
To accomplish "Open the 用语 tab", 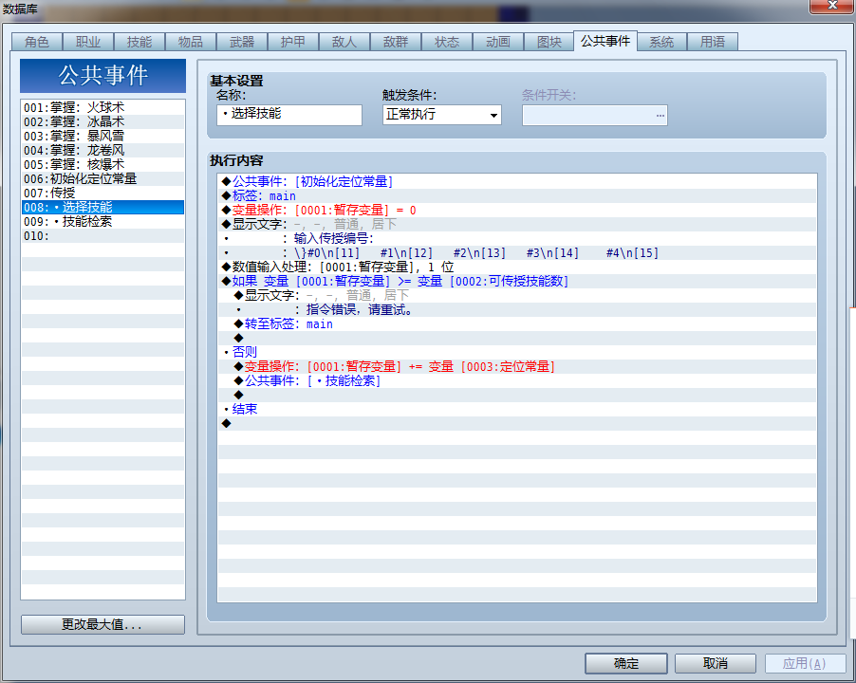I will pos(713,42).
